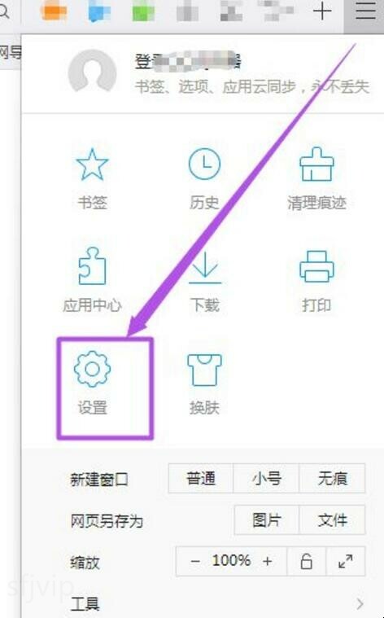Image resolution: width=384 pixels, height=618 pixels.
Task: Save webpage as 图片 image
Action: 267,520
